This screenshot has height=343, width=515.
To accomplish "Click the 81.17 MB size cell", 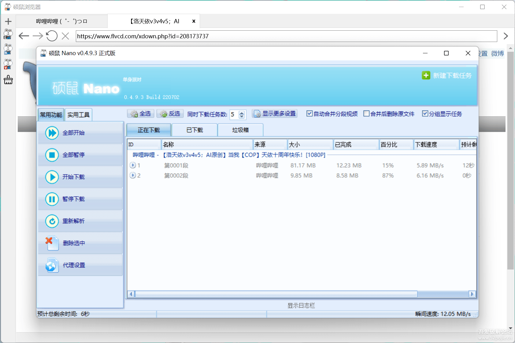I will point(303,165).
